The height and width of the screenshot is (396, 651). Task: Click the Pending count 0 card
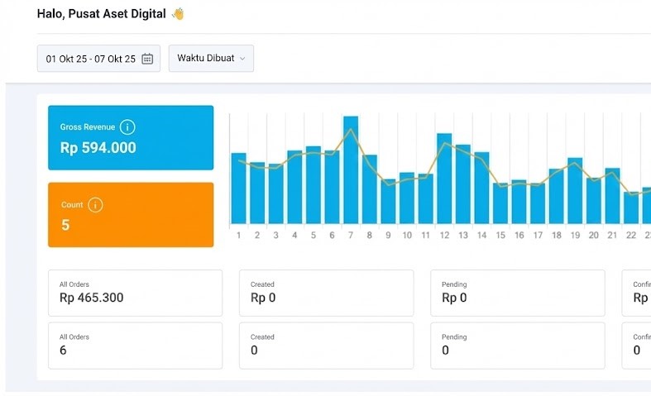point(517,346)
